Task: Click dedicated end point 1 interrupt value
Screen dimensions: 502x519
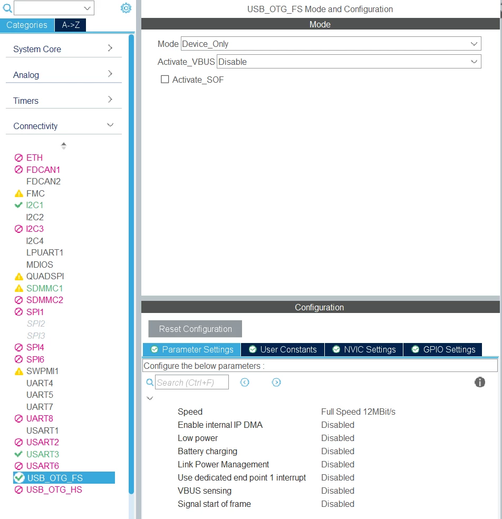Action: coord(337,477)
